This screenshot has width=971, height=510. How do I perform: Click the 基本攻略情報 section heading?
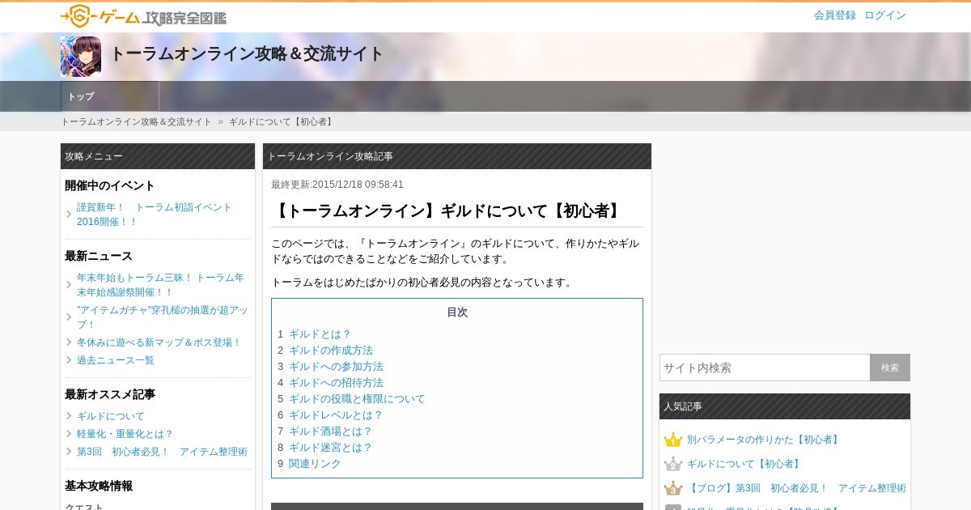pos(99,486)
